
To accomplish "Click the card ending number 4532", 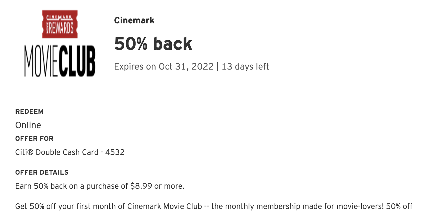I will pyautogui.click(x=115, y=152).
